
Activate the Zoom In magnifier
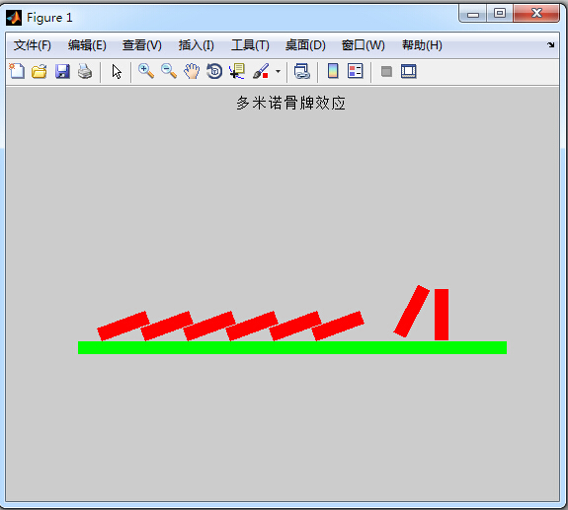146,71
